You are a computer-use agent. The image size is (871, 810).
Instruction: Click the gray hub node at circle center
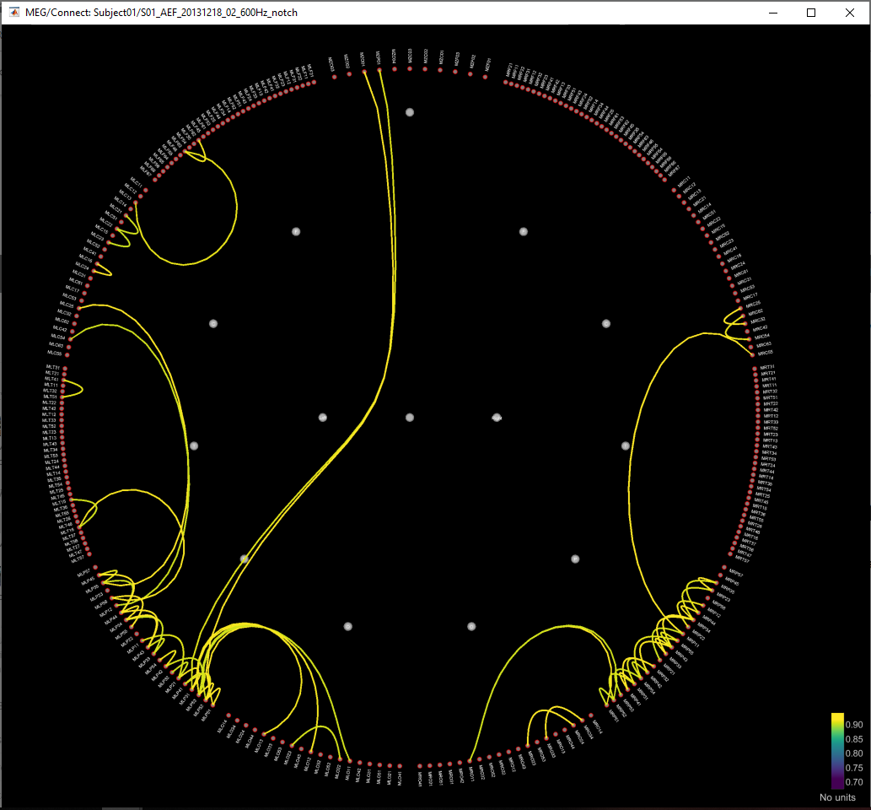[410, 418]
